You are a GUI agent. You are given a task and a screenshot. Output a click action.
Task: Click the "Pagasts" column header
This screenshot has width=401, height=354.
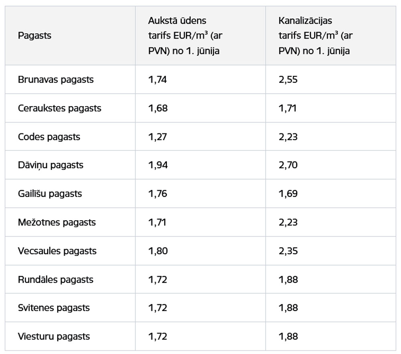34,35
